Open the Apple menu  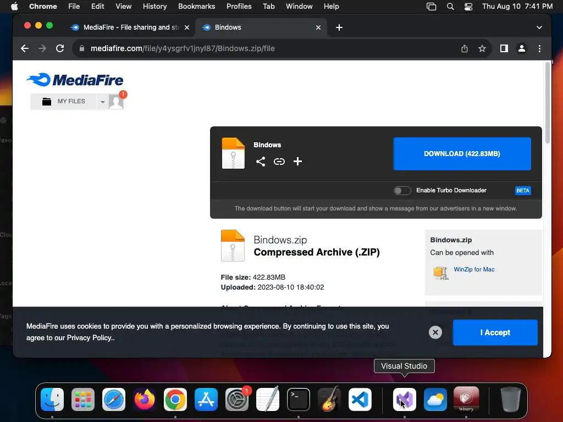(x=14, y=7)
